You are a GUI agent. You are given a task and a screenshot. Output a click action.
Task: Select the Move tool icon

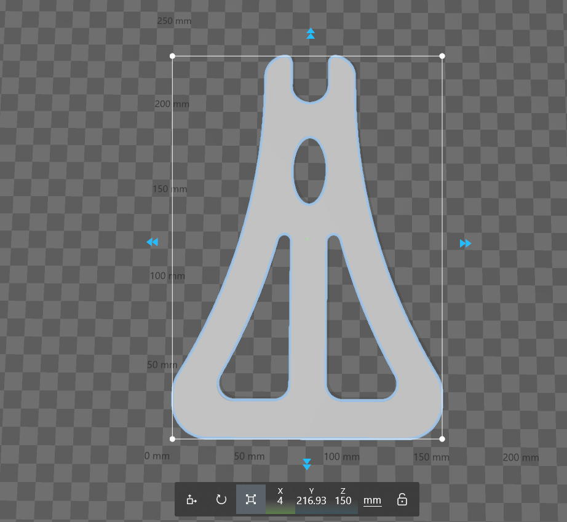[x=192, y=500]
